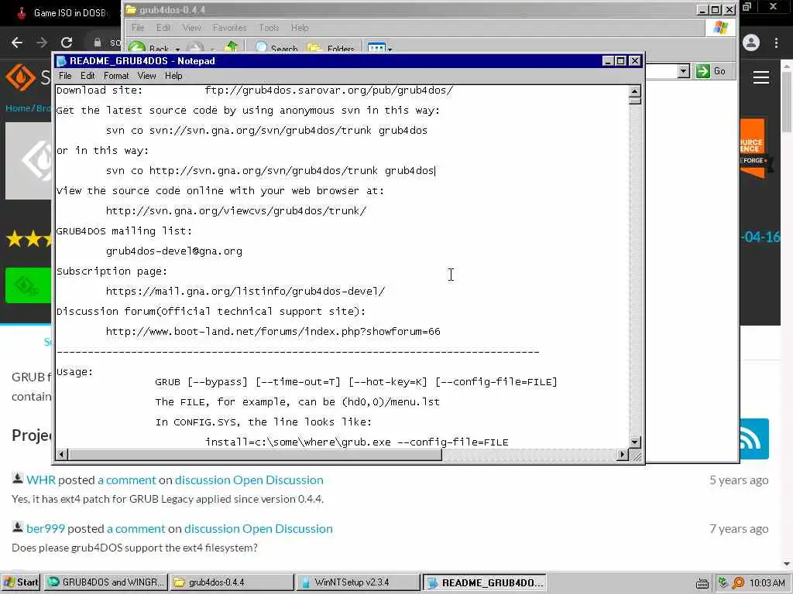The image size is (793, 594).
Task: Switch to WinNTSetup v2.3.4 taskbar button
Action: [x=358, y=582]
